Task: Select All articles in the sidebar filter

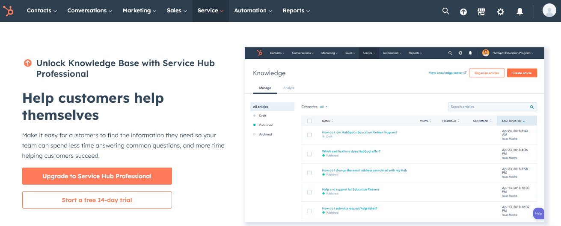Action: [273, 107]
